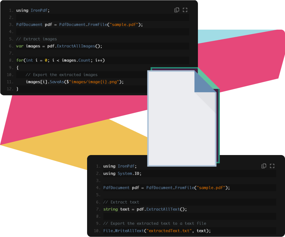Copy code in the image extraction snippet
This screenshot has height=237, width=285.
coord(177,10)
